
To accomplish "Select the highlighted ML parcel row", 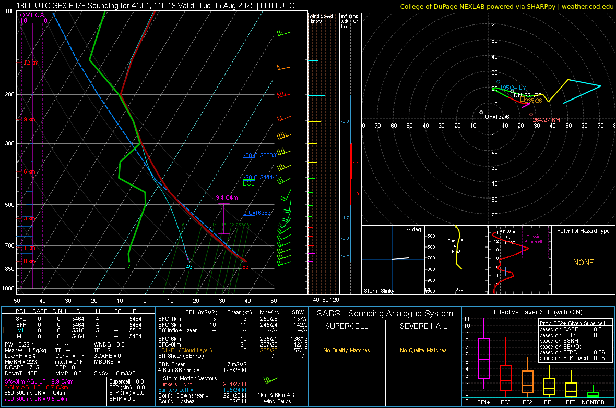I will coord(78,330).
